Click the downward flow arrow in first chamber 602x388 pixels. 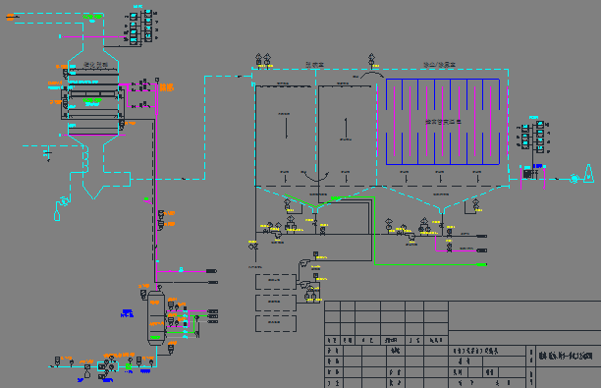[286, 129]
